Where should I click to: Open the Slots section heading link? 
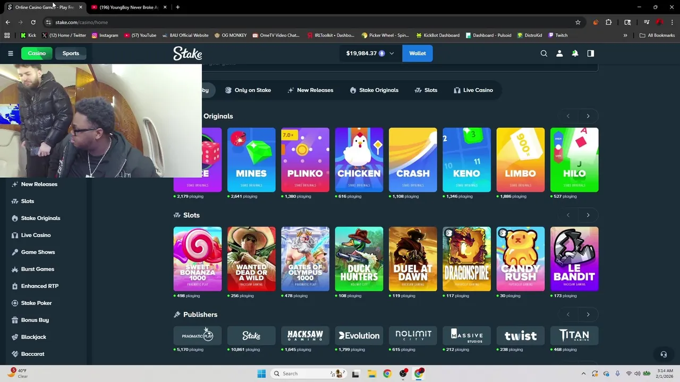point(186,215)
